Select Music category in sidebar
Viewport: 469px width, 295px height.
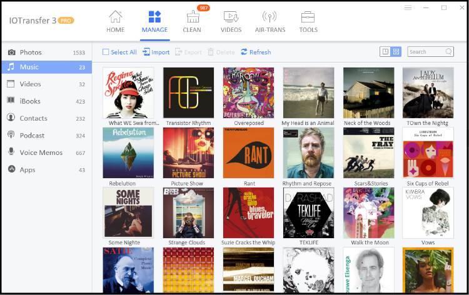tap(47, 67)
